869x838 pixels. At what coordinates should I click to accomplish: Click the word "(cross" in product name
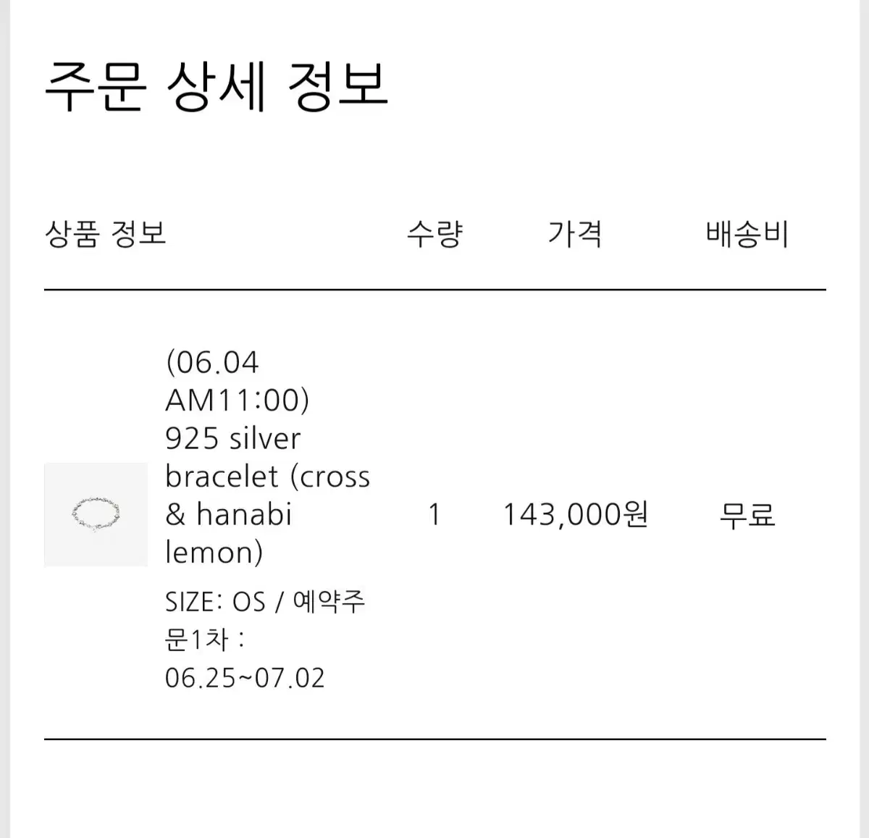[330, 477]
